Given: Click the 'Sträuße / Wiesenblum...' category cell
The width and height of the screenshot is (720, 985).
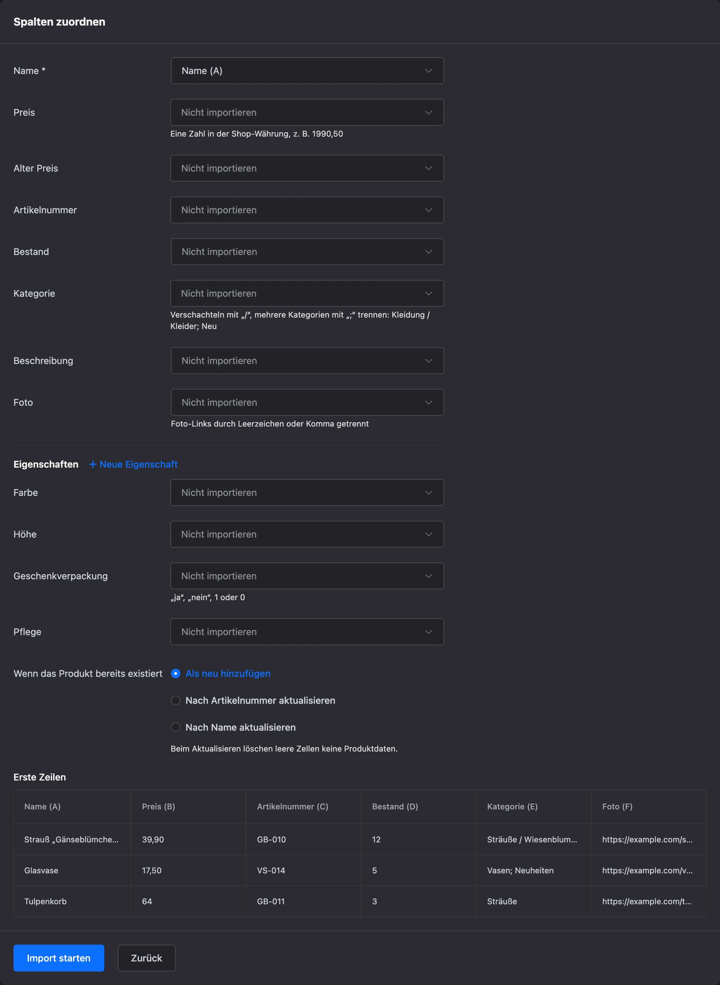Looking at the screenshot, I should click(534, 839).
